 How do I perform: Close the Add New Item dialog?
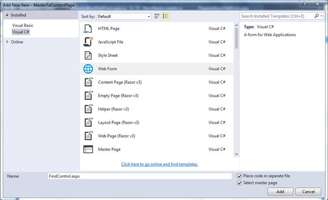pos(317,4)
